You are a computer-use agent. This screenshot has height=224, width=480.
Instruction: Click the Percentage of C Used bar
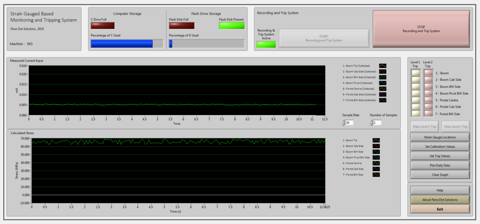pos(127,43)
